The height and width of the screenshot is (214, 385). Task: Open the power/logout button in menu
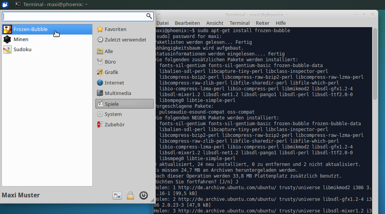[x=144, y=195]
